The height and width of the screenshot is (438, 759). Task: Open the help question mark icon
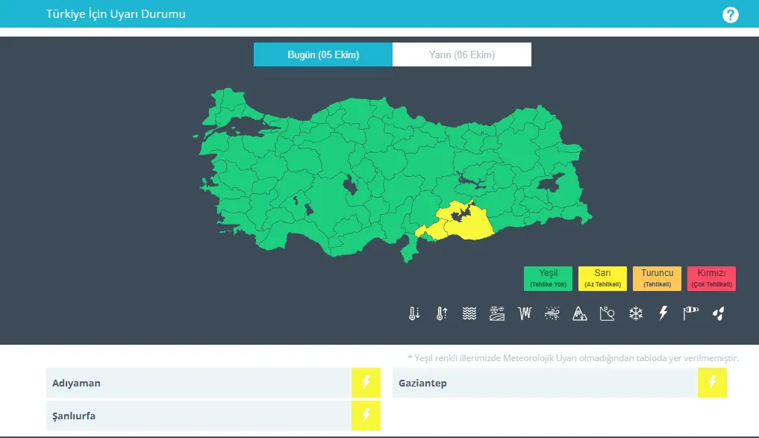coord(731,15)
